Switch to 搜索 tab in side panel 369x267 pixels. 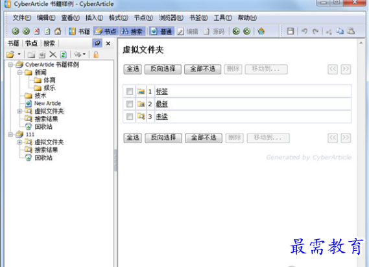pos(49,43)
